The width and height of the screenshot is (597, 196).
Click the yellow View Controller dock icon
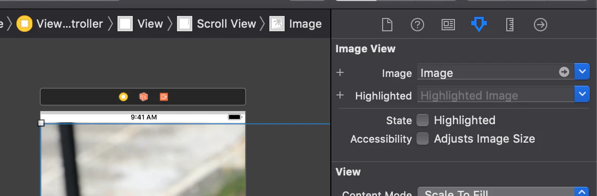point(123,96)
